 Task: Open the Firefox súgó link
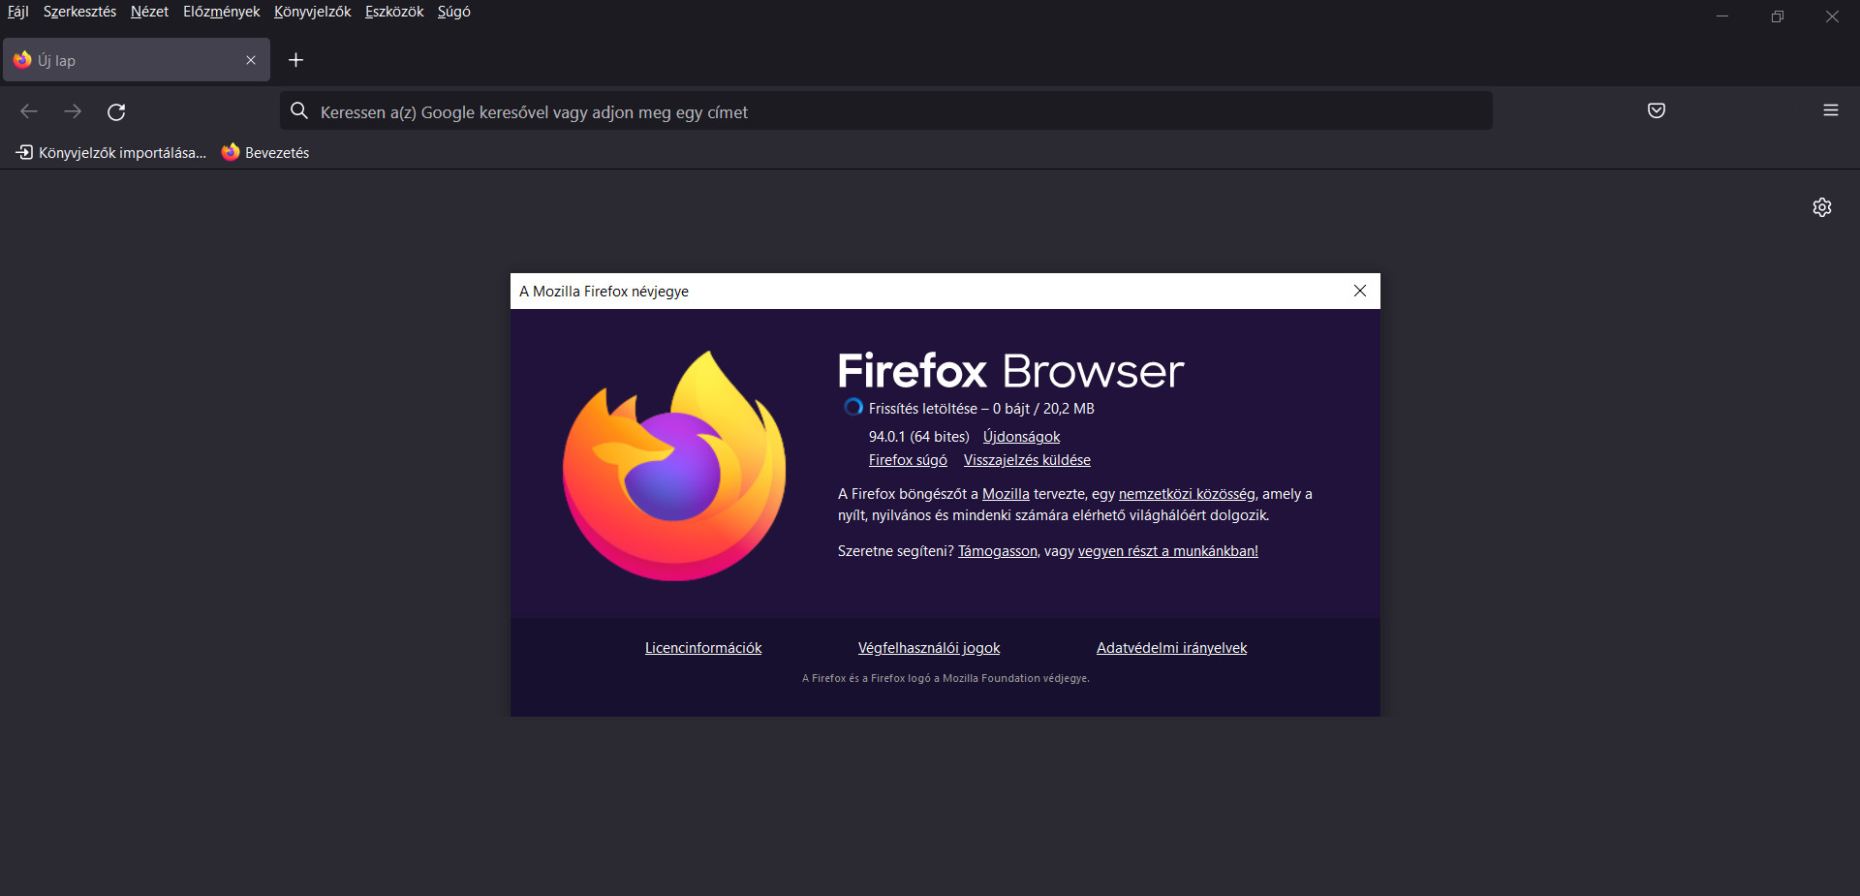tap(908, 460)
